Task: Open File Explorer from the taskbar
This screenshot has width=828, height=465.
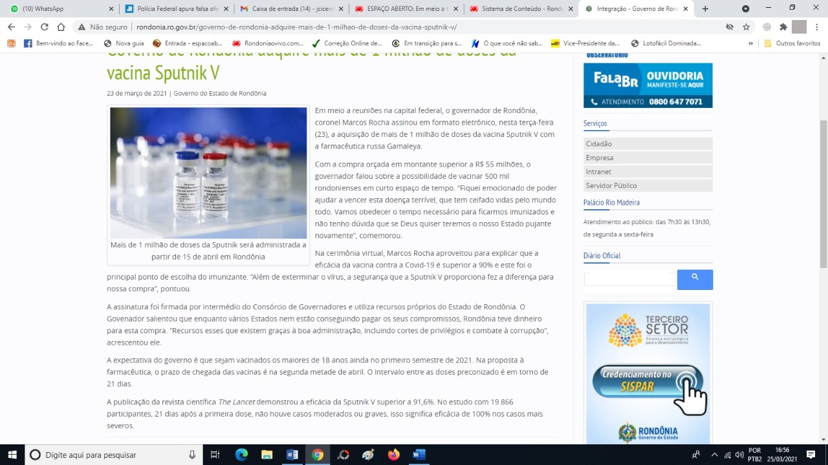Action: coord(267,455)
